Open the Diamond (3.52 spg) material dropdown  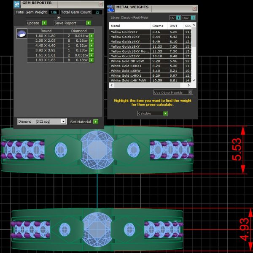pyautogui.click(x=63, y=121)
